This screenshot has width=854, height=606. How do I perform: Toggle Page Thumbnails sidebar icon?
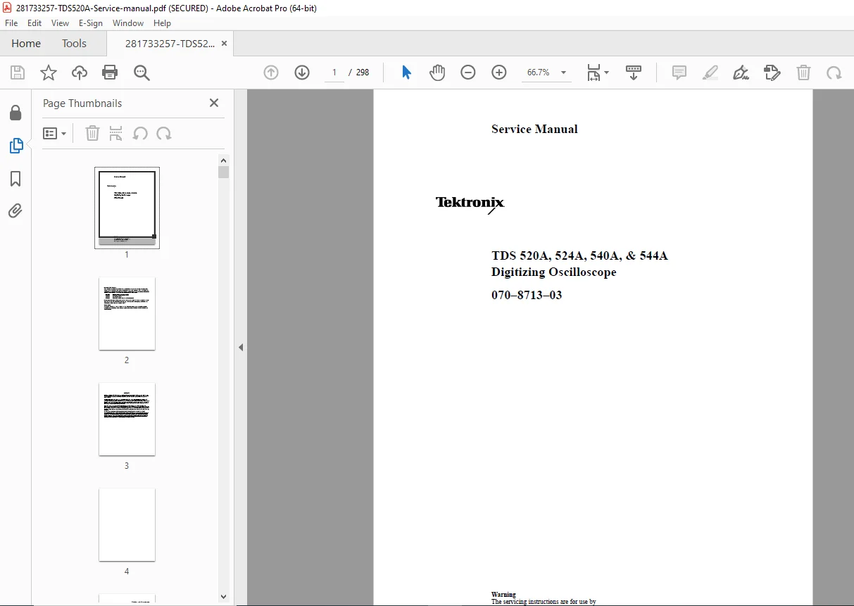coord(15,146)
